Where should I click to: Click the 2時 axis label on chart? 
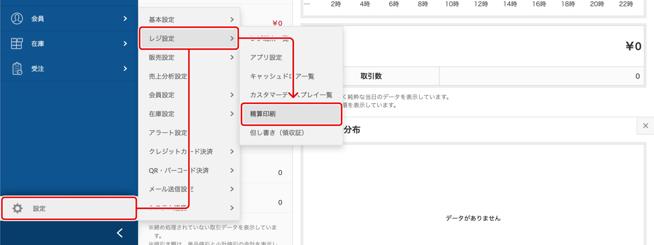[x=336, y=4]
